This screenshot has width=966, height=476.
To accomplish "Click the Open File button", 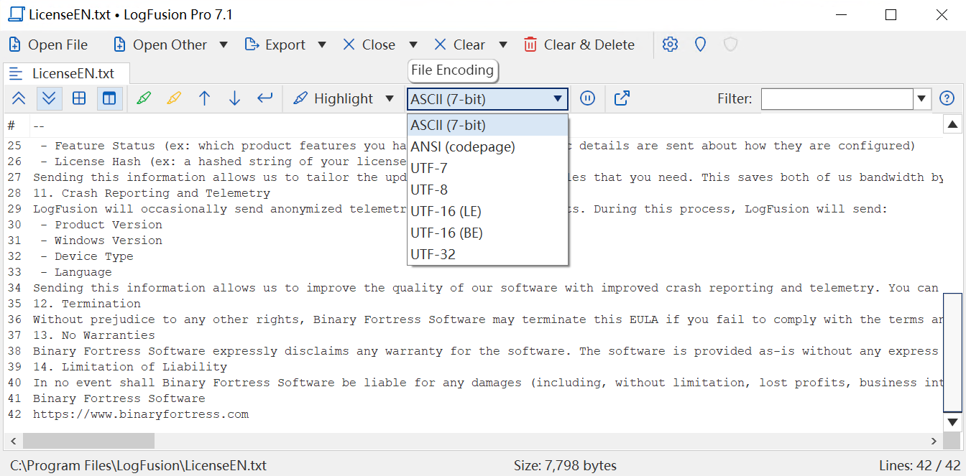I will point(48,45).
